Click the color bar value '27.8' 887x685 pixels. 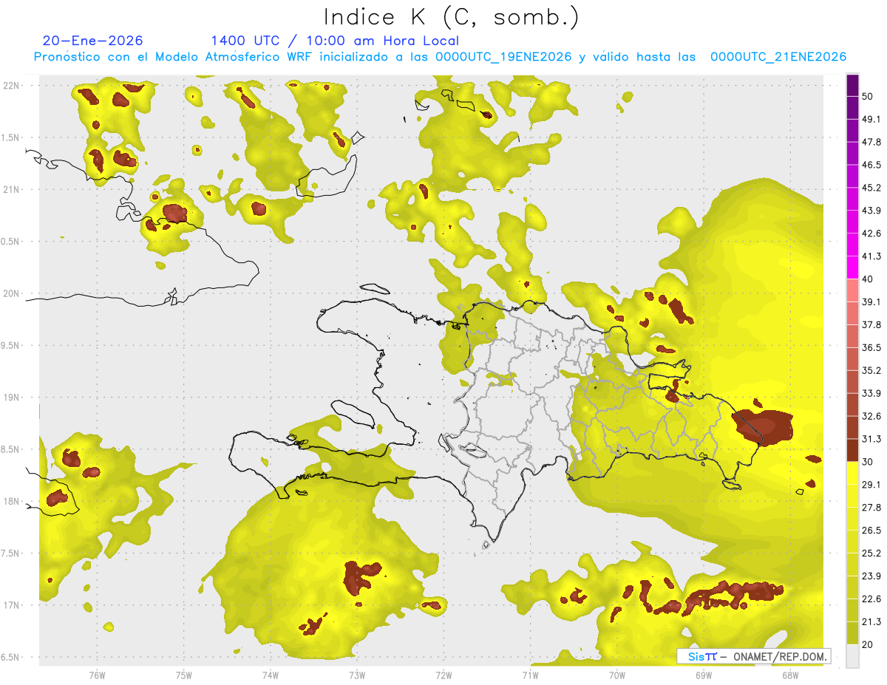pos(871,508)
